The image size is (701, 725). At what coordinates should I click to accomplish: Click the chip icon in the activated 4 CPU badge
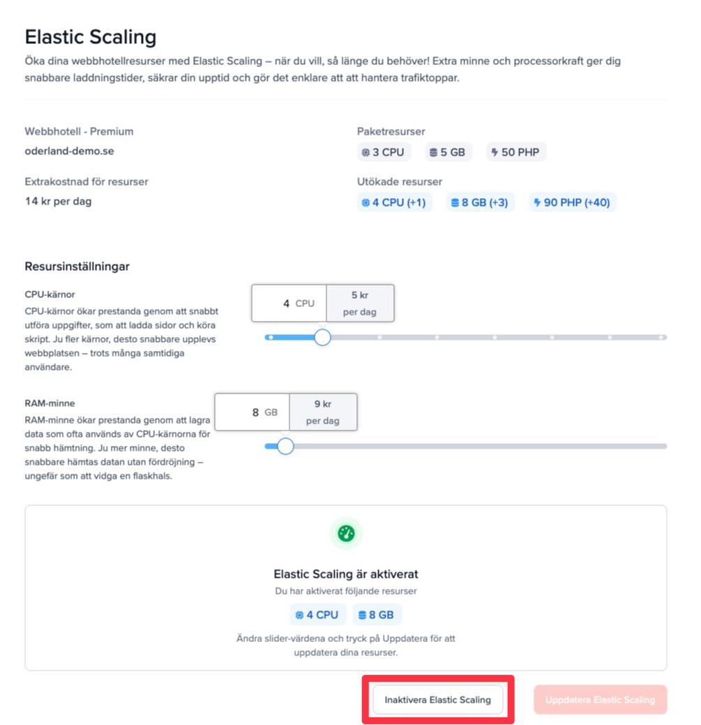click(299, 615)
